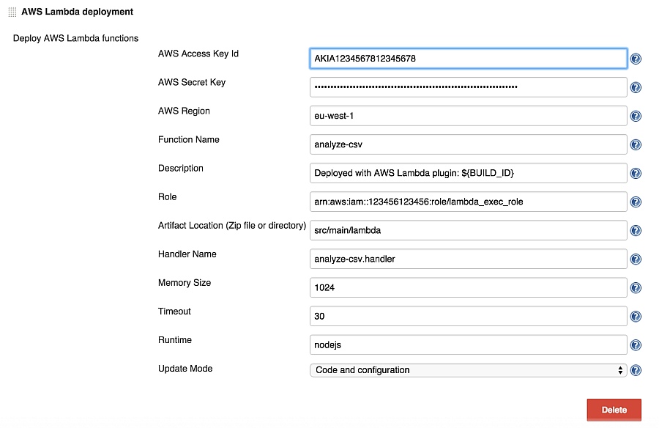Edit the Description field with BUILD_ID
659x431 pixels.
468,173
